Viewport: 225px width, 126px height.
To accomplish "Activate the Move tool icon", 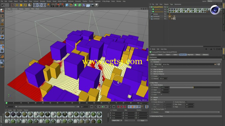I will click(17, 5).
